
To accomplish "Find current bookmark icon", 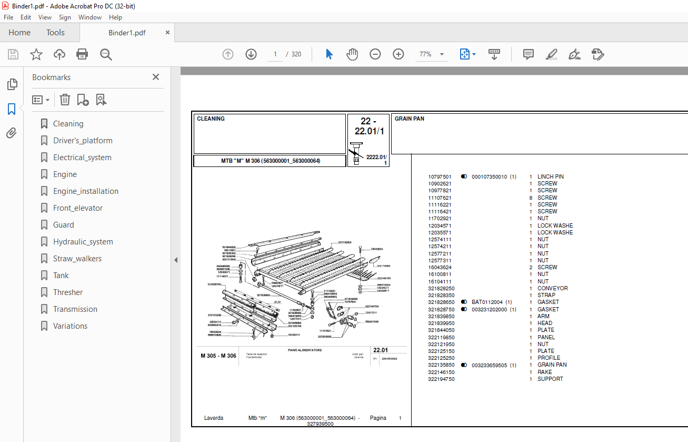I will pos(101,100).
